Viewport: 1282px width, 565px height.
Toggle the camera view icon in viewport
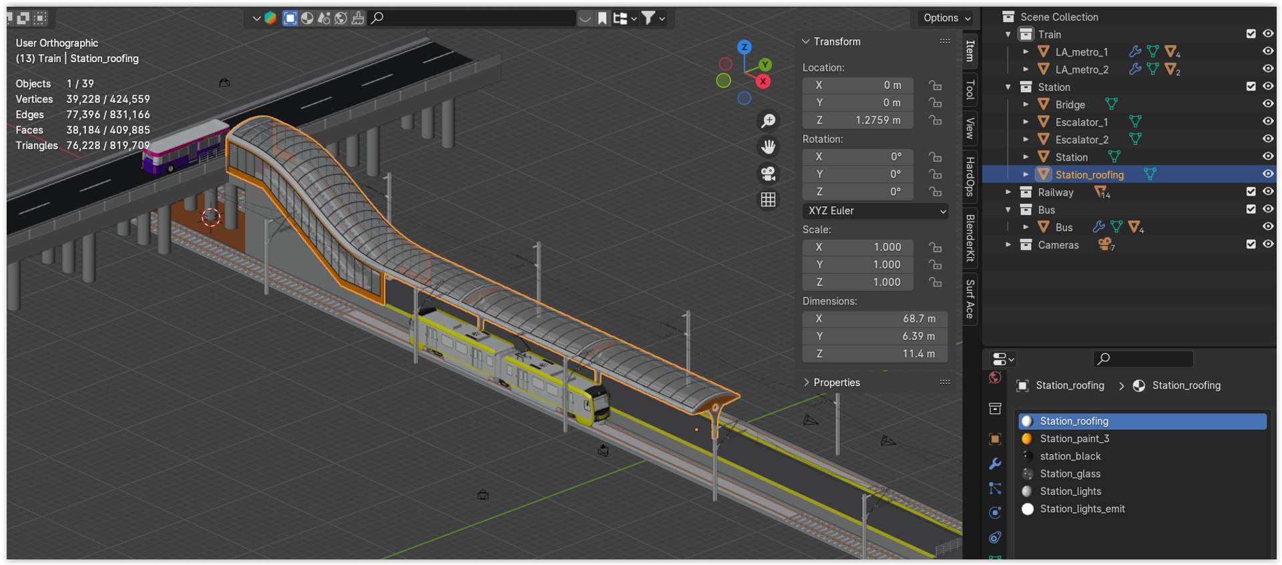point(769,173)
